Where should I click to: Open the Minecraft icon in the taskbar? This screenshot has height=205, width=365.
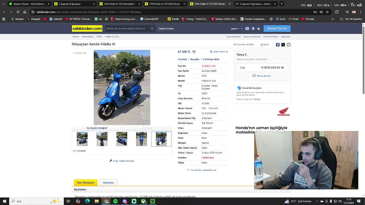(x=153, y=201)
